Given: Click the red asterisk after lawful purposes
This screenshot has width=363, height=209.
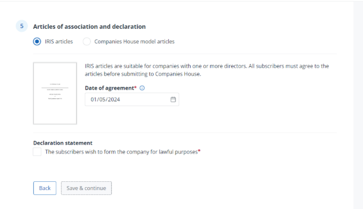Looking at the screenshot, I should click(199, 151).
